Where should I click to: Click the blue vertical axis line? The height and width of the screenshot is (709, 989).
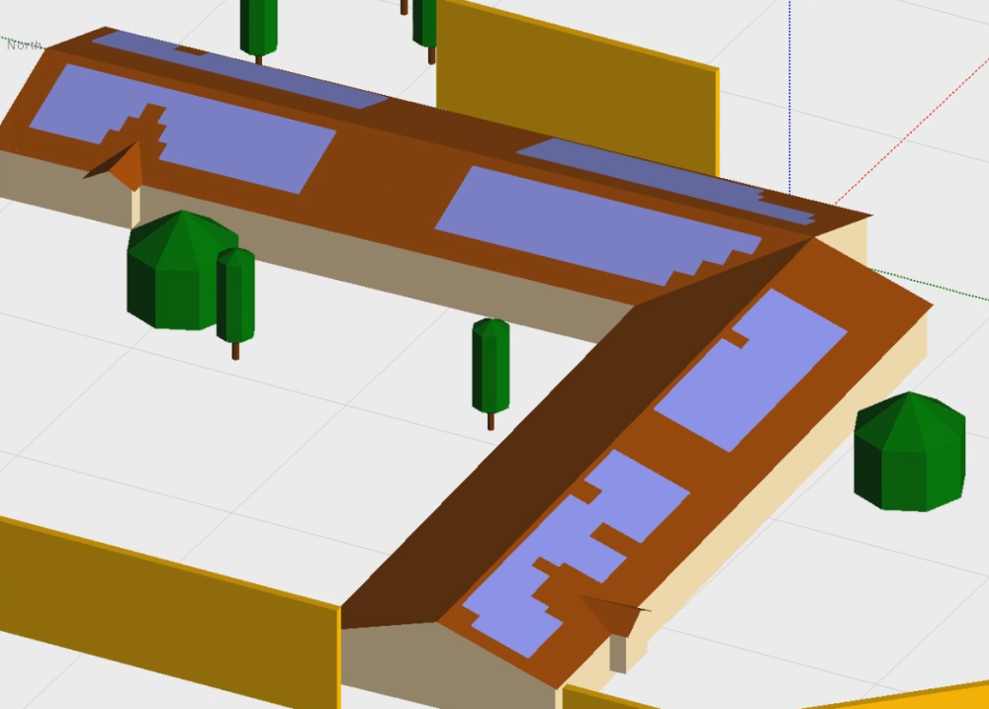pos(789,99)
